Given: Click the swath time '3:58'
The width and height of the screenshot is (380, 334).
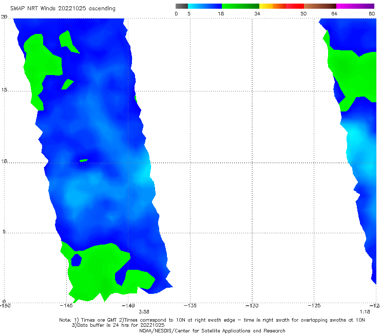Looking at the screenshot, I should (x=144, y=312).
